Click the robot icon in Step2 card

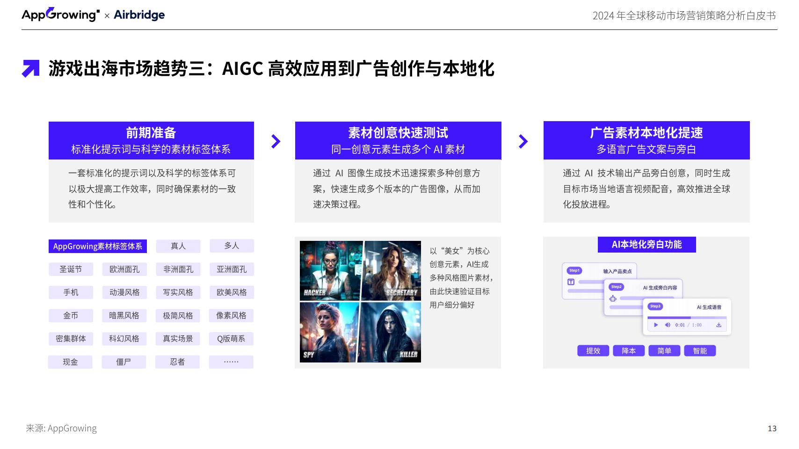click(x=613, y=298)
